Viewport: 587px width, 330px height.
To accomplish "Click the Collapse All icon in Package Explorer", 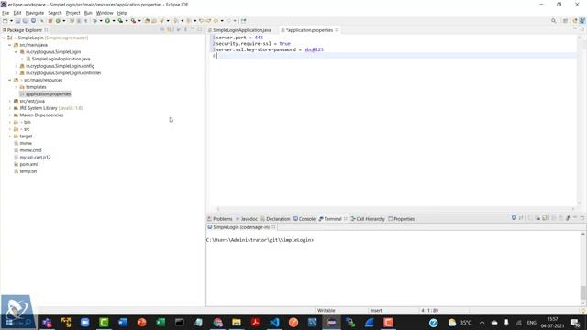I will 162,29.
